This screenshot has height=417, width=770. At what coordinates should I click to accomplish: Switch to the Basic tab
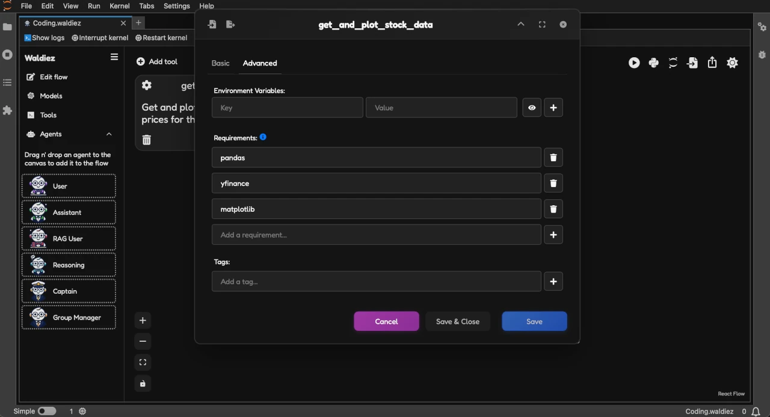coord(220,63)
